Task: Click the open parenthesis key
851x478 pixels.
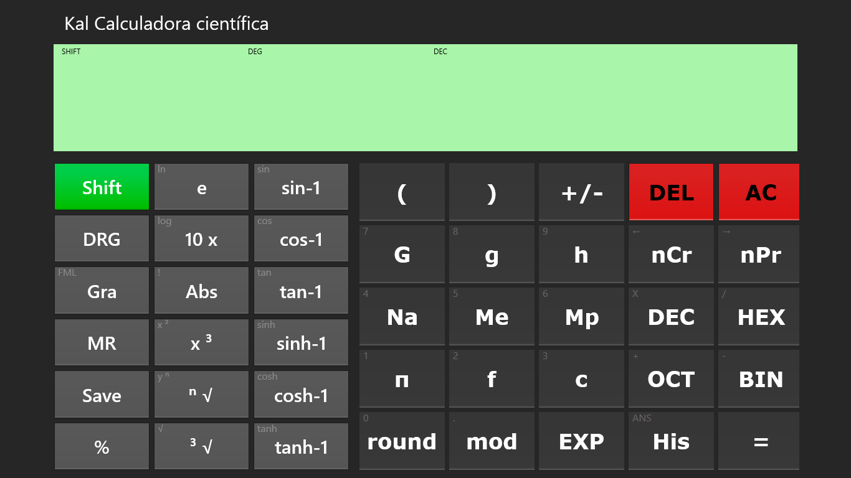Action: coord(402,192)
